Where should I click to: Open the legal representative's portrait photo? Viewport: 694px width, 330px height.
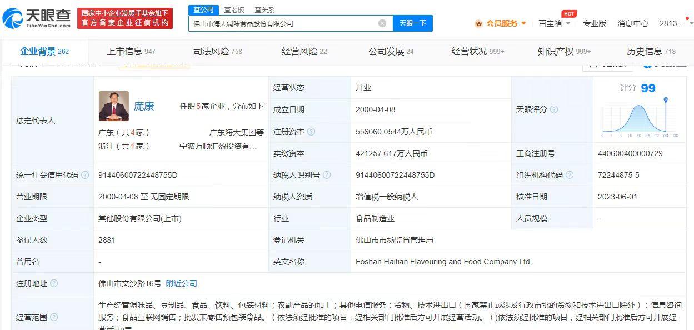click(x=114, y=106)
